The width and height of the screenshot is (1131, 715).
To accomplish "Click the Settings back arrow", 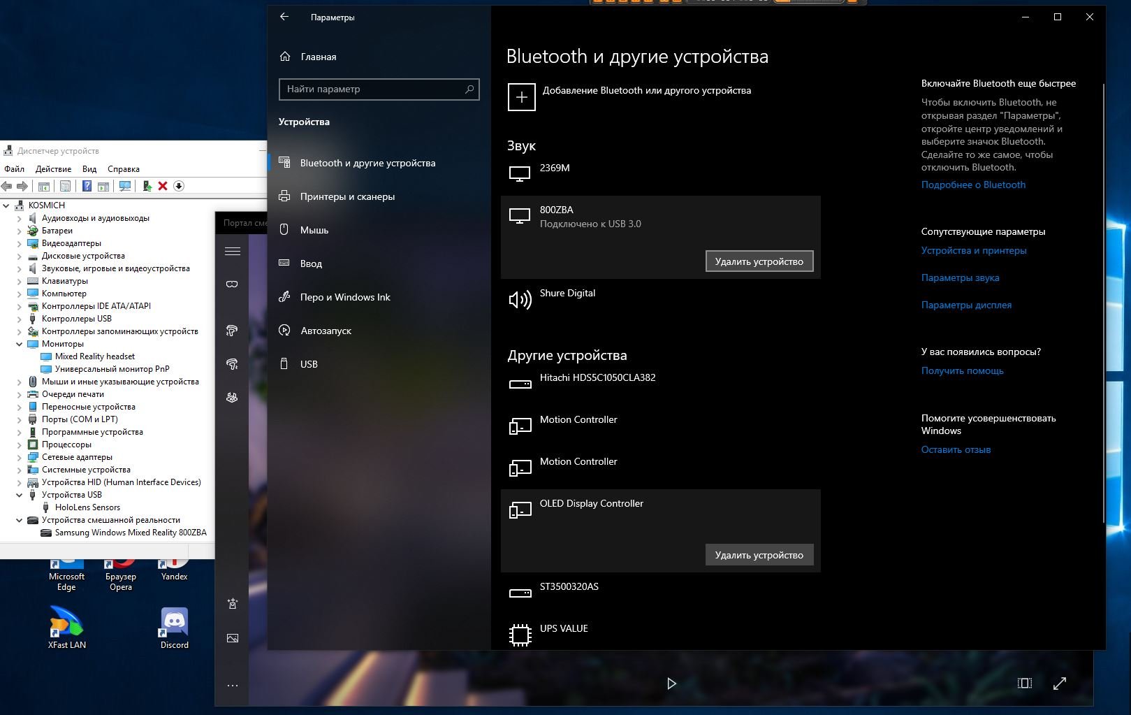I will pyautogui.click(x=284, y=17).
